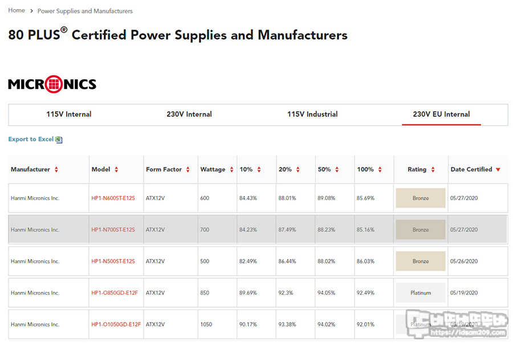Viewport: 513px width, 346px height.
Task: Click the Platinum rating badge for HP1-O850GD-E12F
Action: (x=421, y=293)
